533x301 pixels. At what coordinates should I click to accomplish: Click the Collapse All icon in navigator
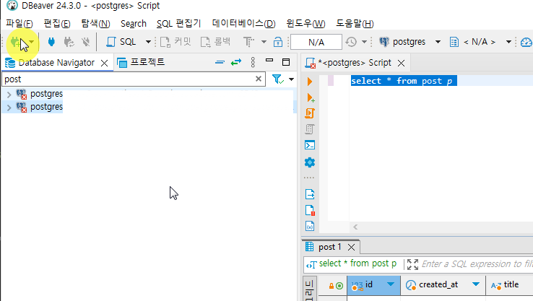(220, 62)
